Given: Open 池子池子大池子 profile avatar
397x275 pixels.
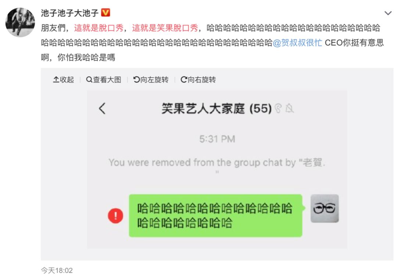Looking at the screenshot, I should (x=20, y=22).
